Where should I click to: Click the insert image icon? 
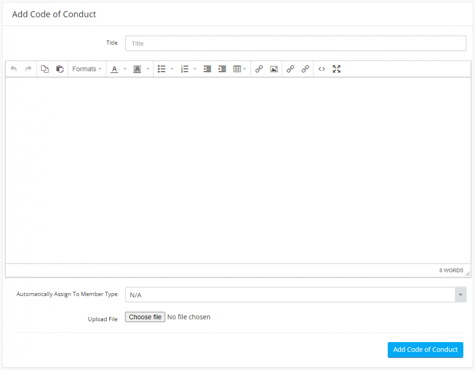274,69
